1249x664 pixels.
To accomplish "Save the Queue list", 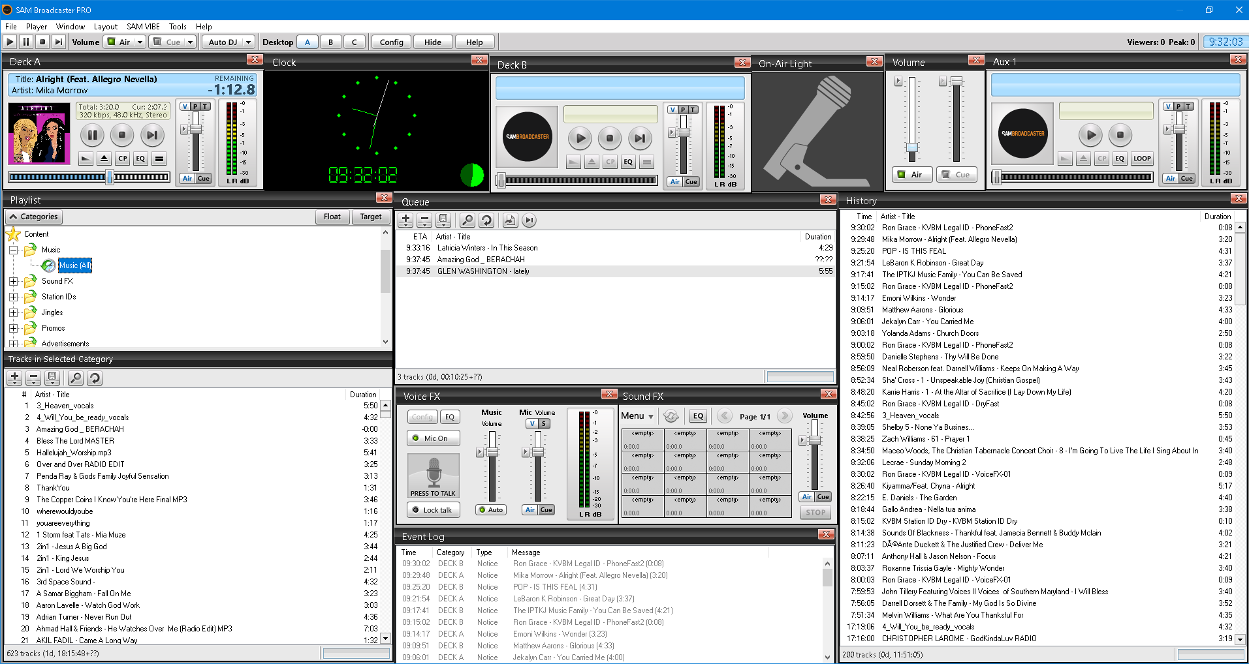I will (443, 220).
